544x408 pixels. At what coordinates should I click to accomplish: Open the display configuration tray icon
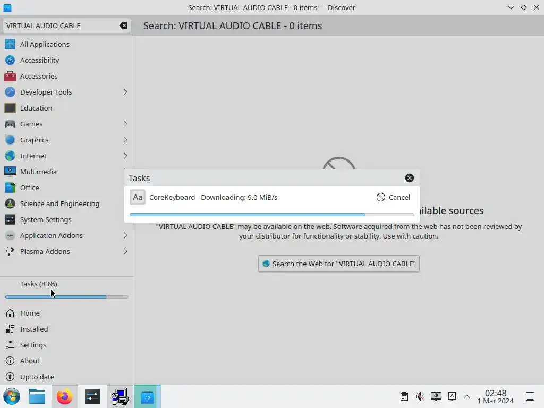click(436, 396)
